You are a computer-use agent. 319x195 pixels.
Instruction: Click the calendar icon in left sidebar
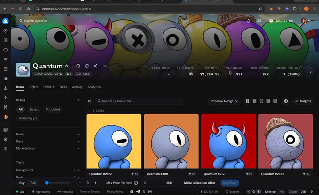pyautogui.click(x=6, y=69)
